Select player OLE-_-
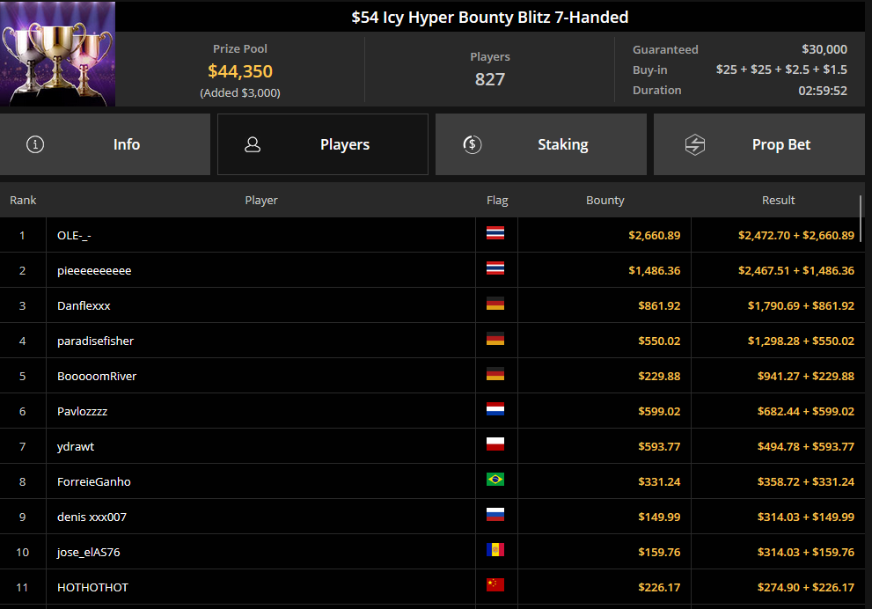 pos(74,235)
